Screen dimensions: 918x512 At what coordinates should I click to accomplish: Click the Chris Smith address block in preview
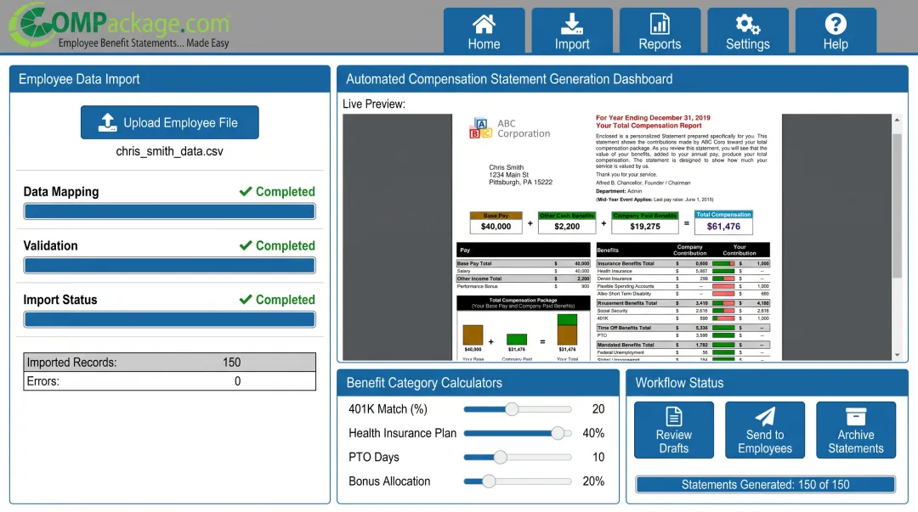pos(520,174)
